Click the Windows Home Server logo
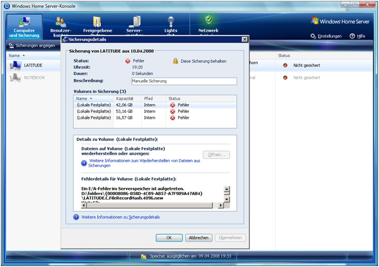 point(340,21)
